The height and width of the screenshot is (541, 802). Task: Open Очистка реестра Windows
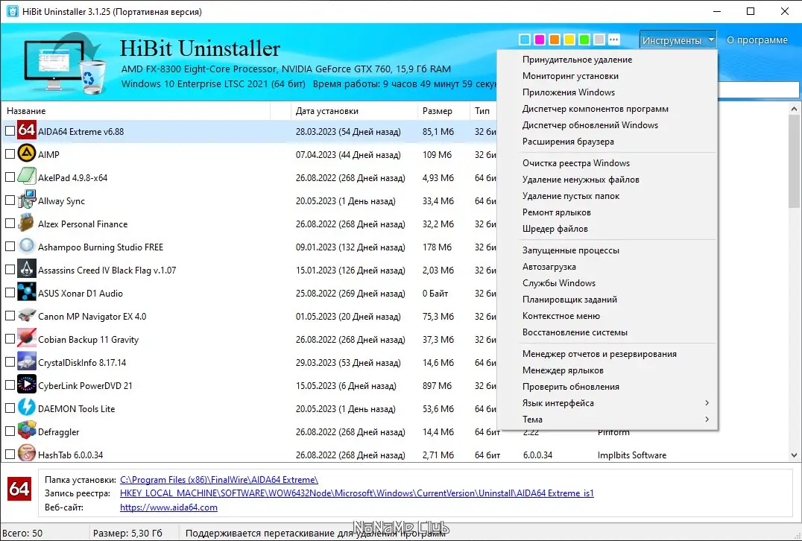pos(607,163)
